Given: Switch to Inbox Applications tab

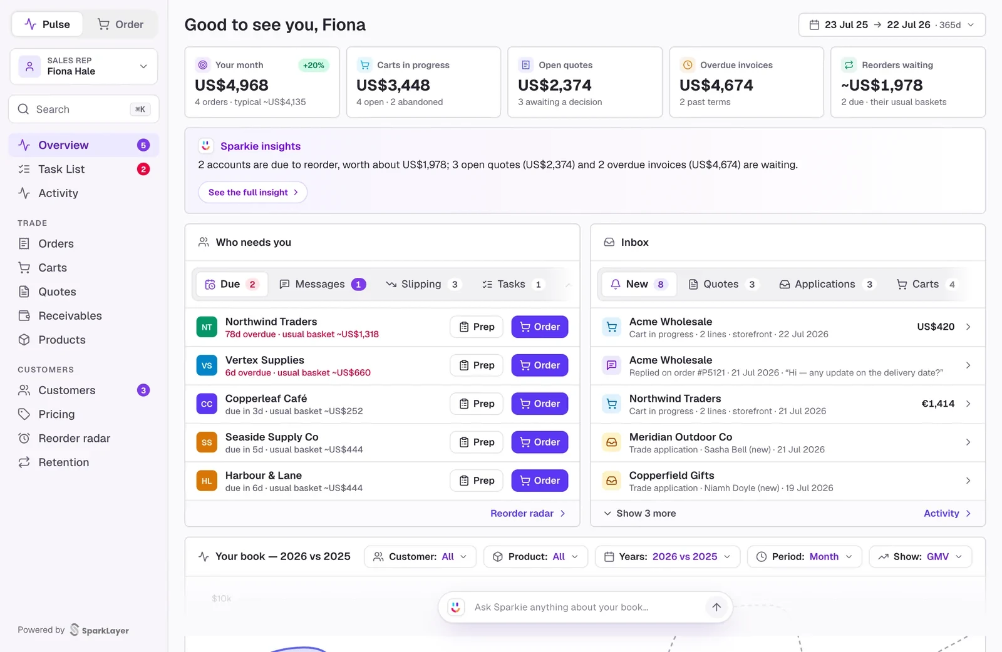Looking at the screenshot, I should click(827, 285).
